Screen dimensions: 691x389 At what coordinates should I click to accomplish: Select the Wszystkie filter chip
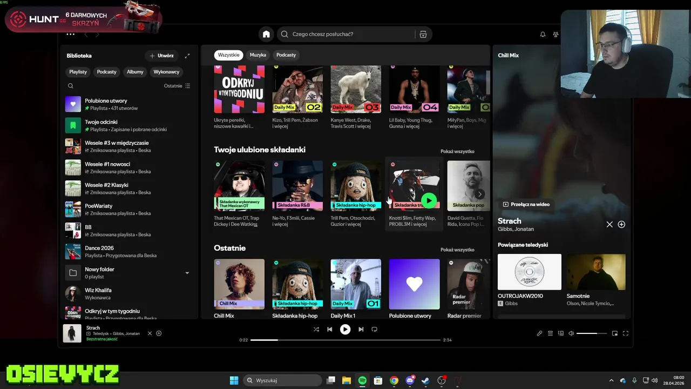229,55
